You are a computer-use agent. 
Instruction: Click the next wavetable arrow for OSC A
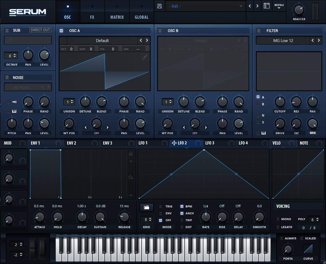coord(146,40)
